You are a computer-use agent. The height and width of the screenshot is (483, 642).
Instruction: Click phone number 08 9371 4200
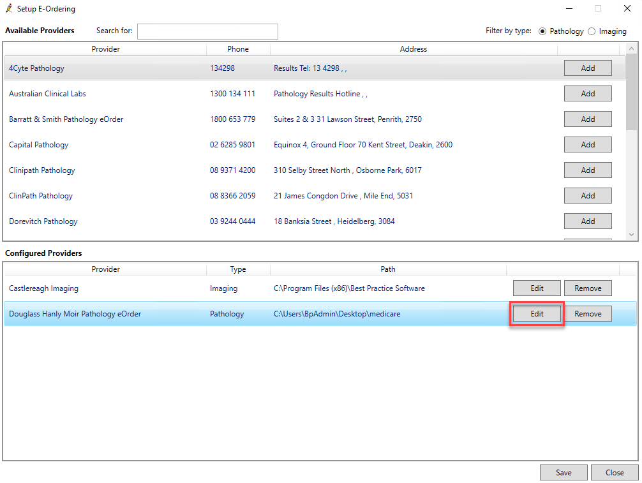pos(232,170)
